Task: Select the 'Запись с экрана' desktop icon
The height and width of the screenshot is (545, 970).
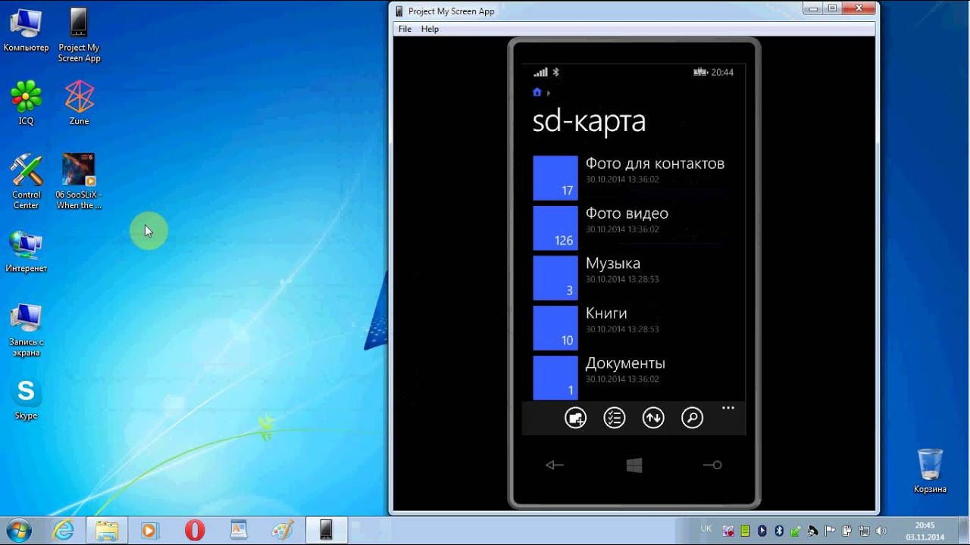Action: coord(26,330)
